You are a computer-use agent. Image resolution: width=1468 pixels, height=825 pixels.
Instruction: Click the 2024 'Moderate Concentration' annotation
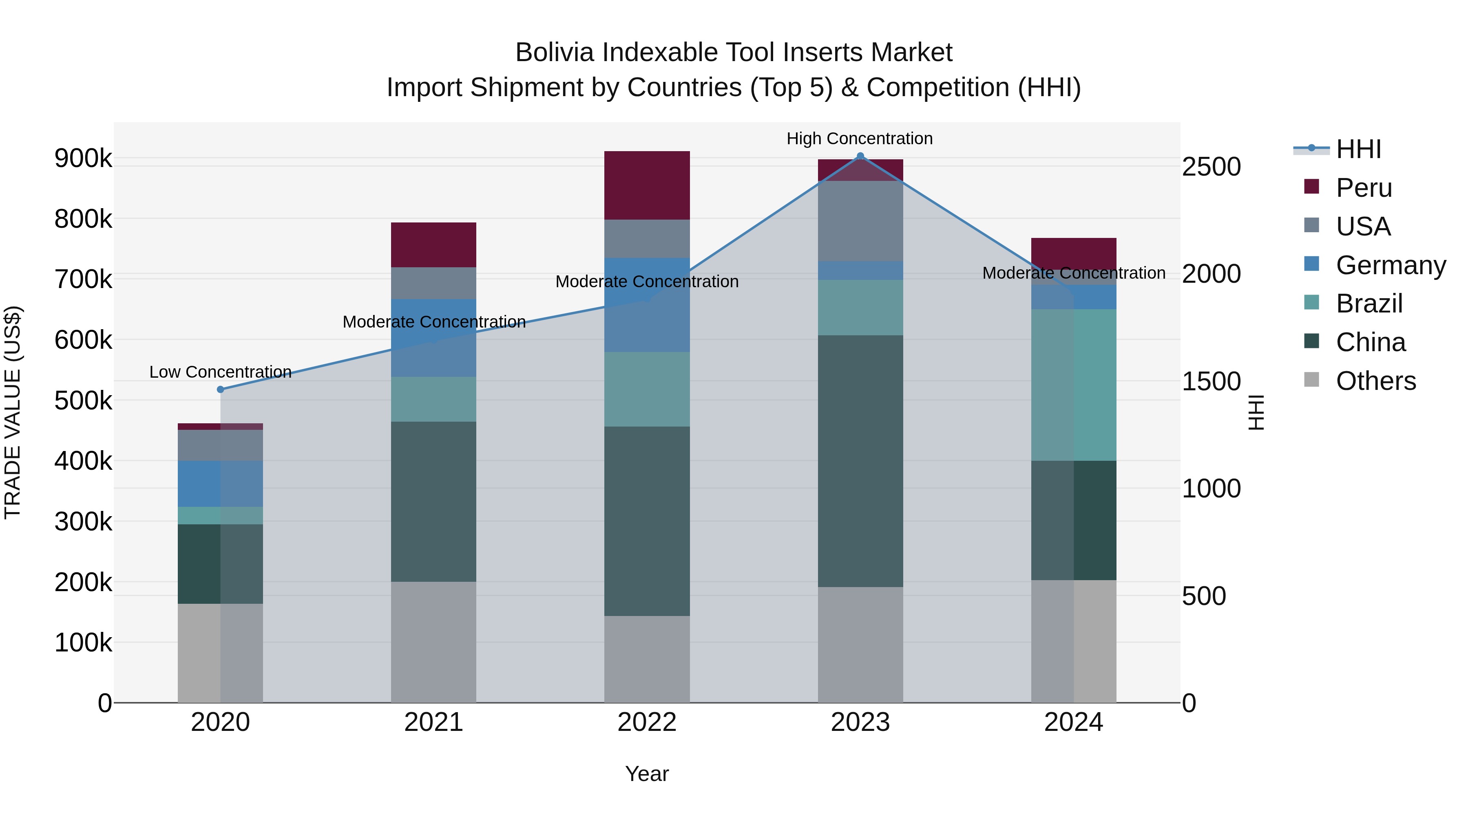coord(1074,273)
